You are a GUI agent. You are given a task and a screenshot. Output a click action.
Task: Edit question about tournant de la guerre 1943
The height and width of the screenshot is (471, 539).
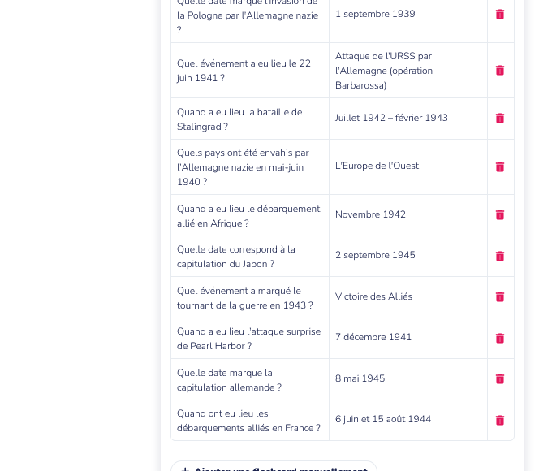(x=250, y=297)
